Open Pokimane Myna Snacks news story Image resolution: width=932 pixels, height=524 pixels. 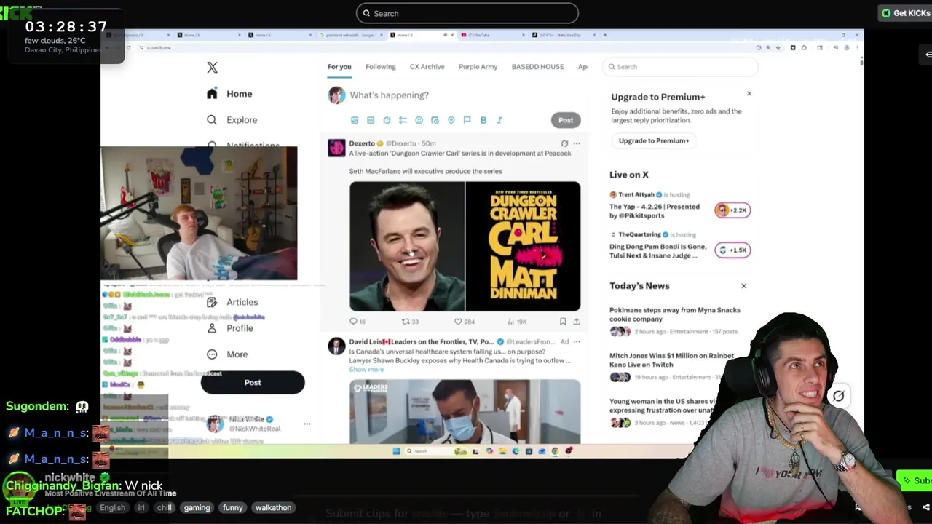[x=675, y=314]
